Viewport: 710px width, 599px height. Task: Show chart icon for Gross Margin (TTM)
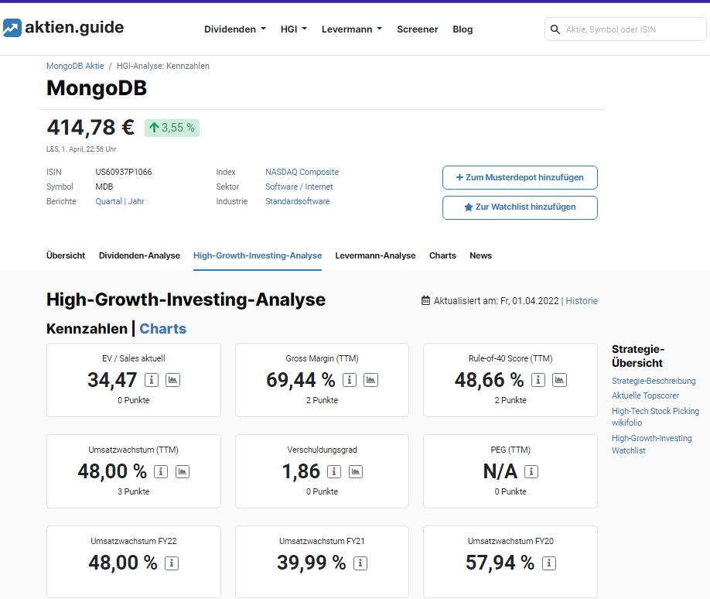click(370, 380)
